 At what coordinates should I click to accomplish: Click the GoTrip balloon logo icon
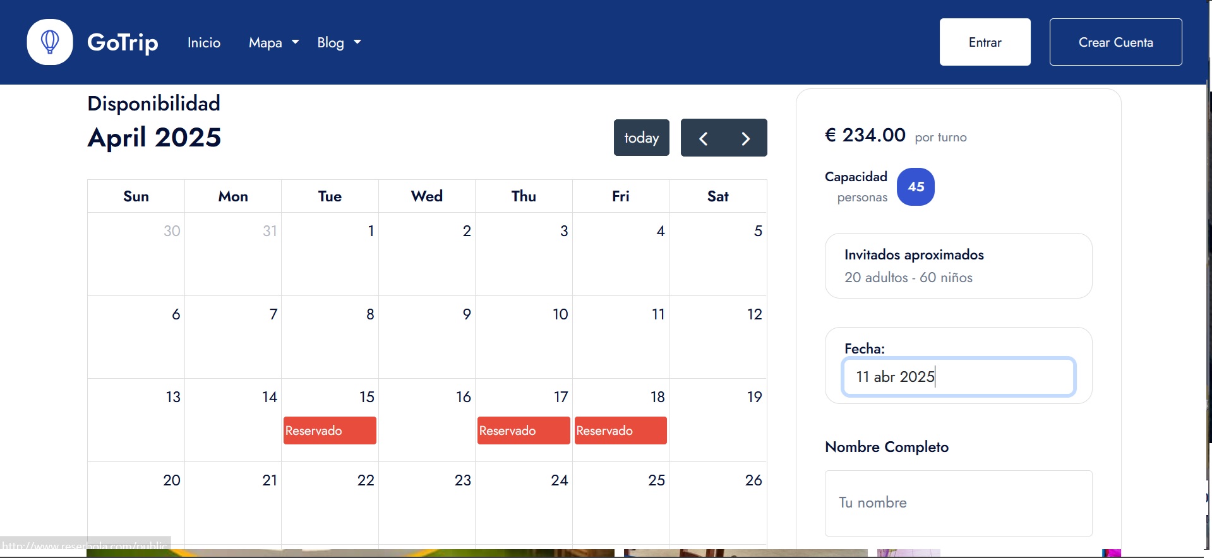coord(50,42)
